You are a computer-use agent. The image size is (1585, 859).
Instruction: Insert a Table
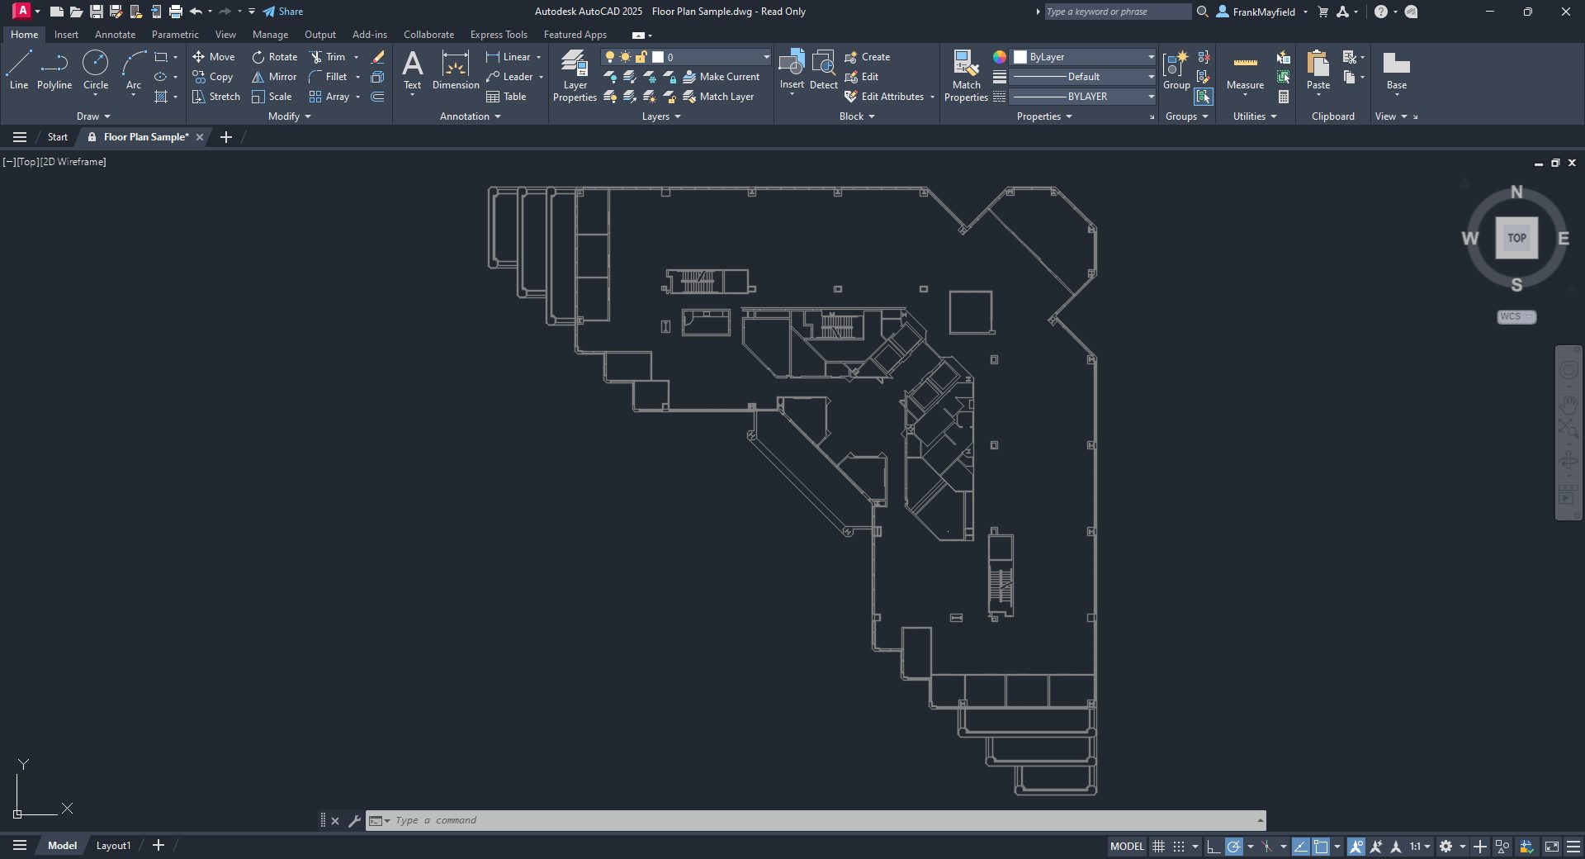pyautogui.click(x=506, y=97)
